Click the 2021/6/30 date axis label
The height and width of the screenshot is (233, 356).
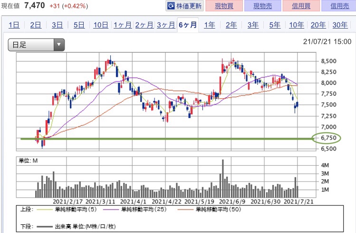coord(265,202)
